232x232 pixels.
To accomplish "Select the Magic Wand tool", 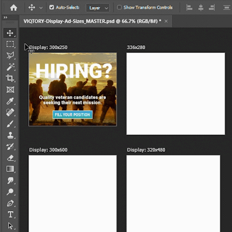I will pos(10,67).
